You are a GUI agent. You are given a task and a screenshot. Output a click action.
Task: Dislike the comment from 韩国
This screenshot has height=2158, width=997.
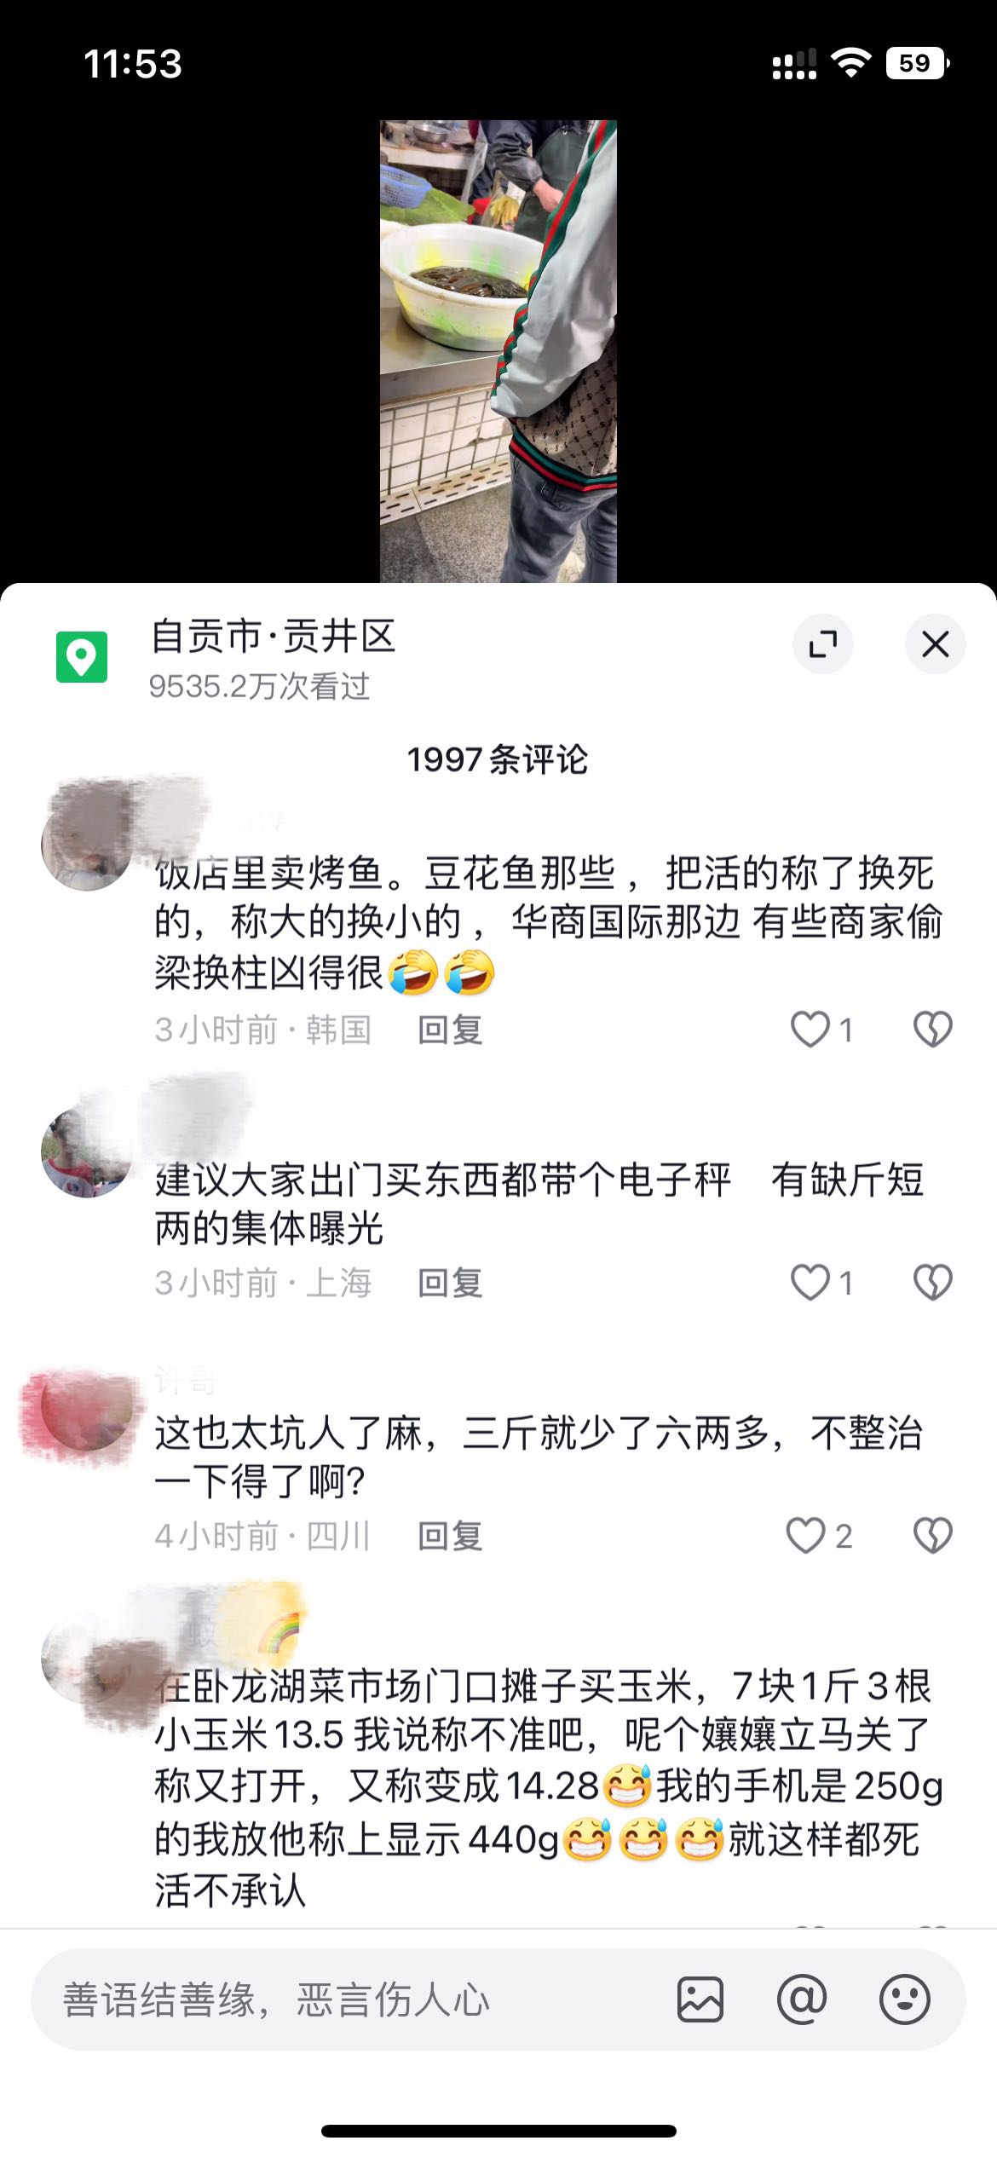click(x=932, y=1030)
